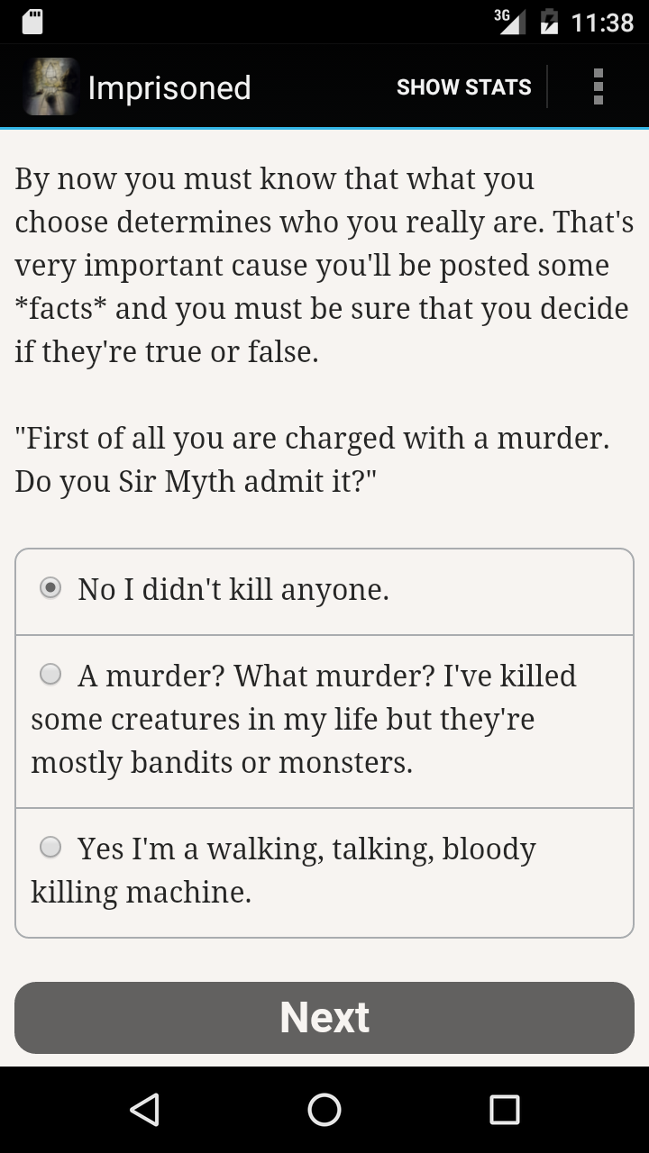649x1153 pixels.
Task: Tap the 11:38 clock in status bar
Action: [x=602, y=22]
